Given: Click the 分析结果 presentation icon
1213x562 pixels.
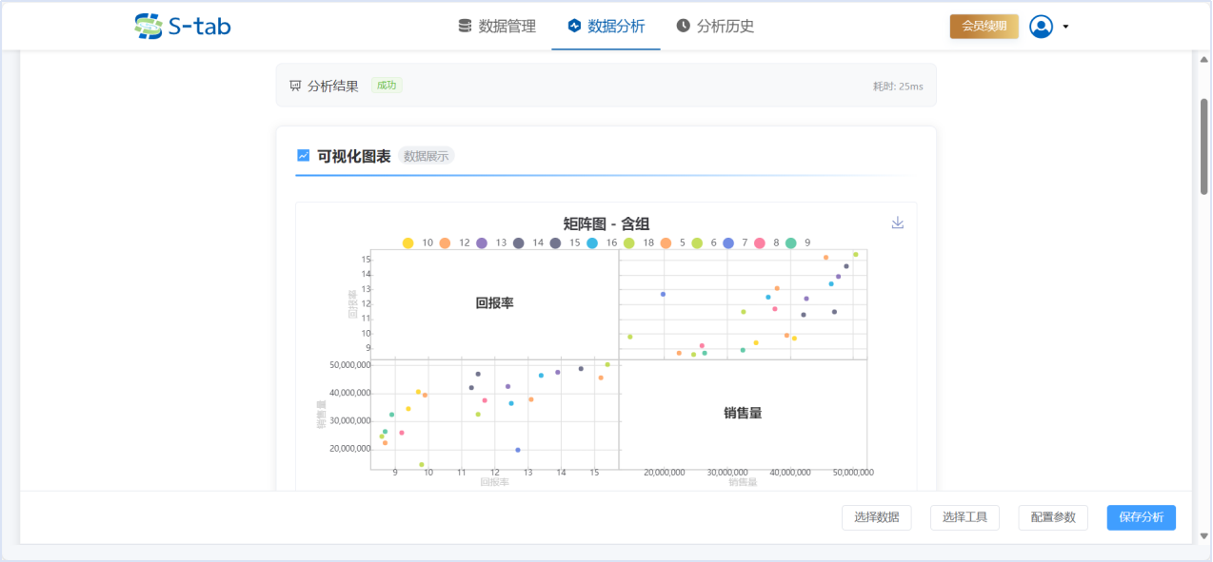Looking at the screenshot, I should pyautogui.click(x=295, y=86).
